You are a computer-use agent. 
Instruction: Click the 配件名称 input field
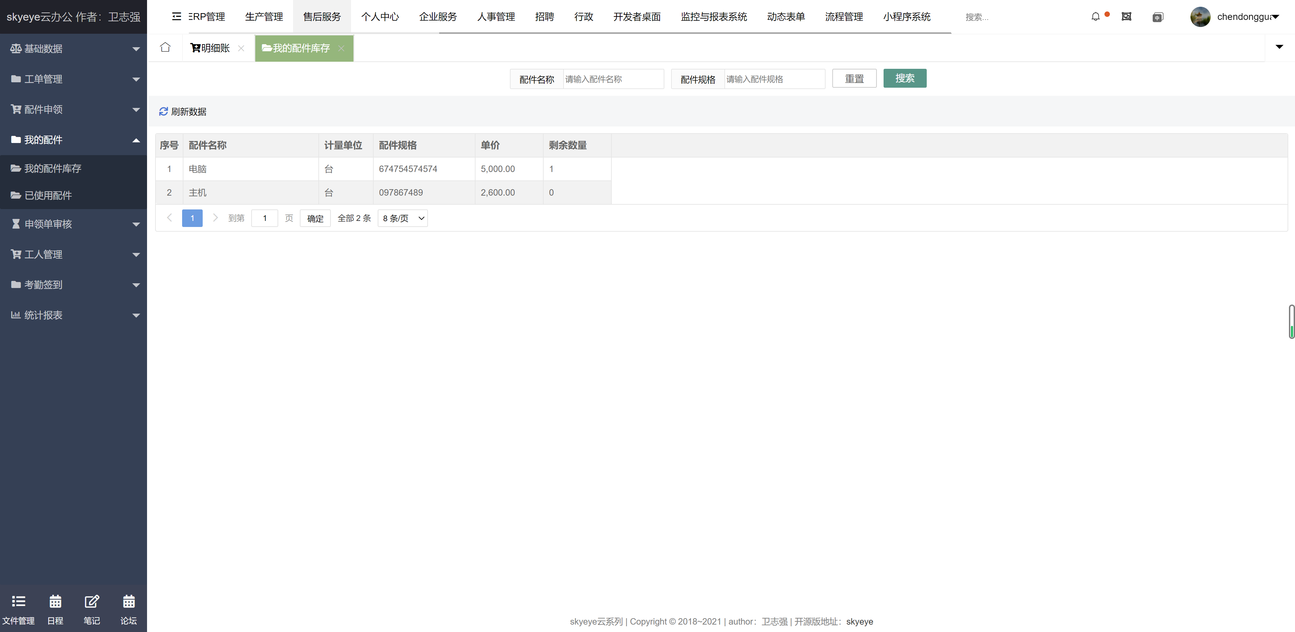612,79
